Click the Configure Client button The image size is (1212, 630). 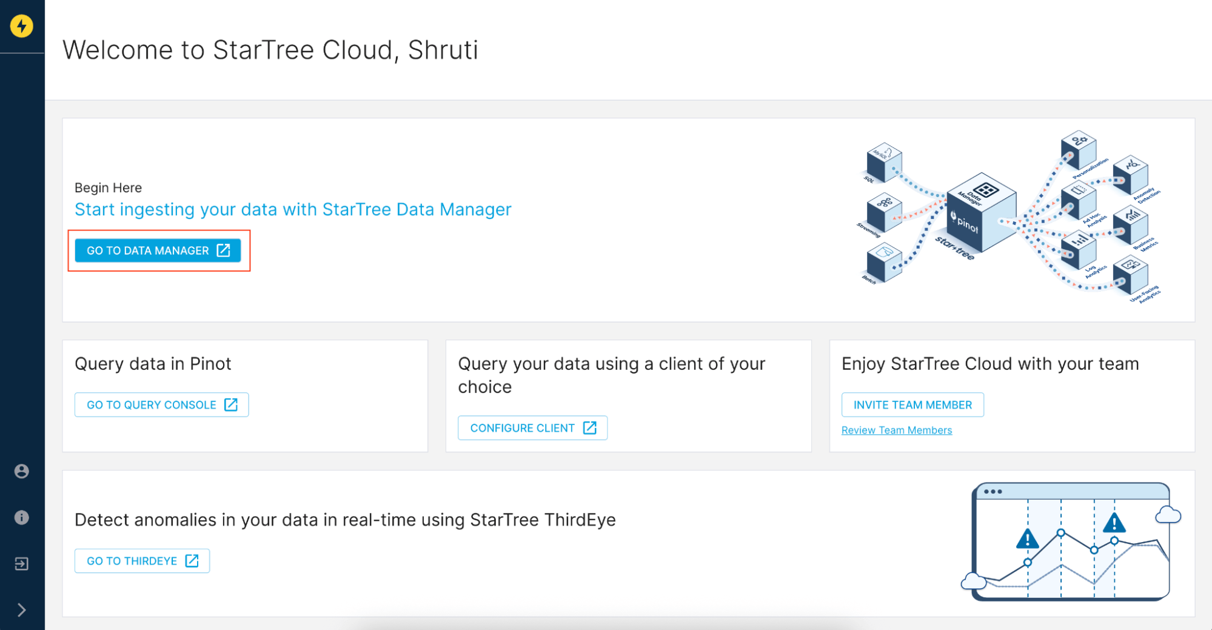[x=532, y=428]
